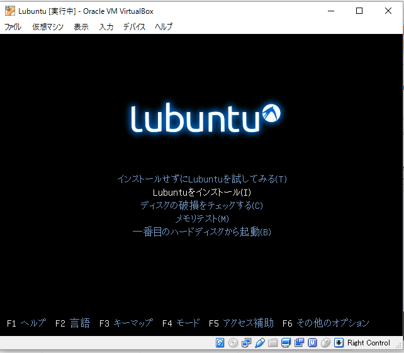Click the Right Control host key label
Screen dimensions: 404x353
click(x=368, y=343)
